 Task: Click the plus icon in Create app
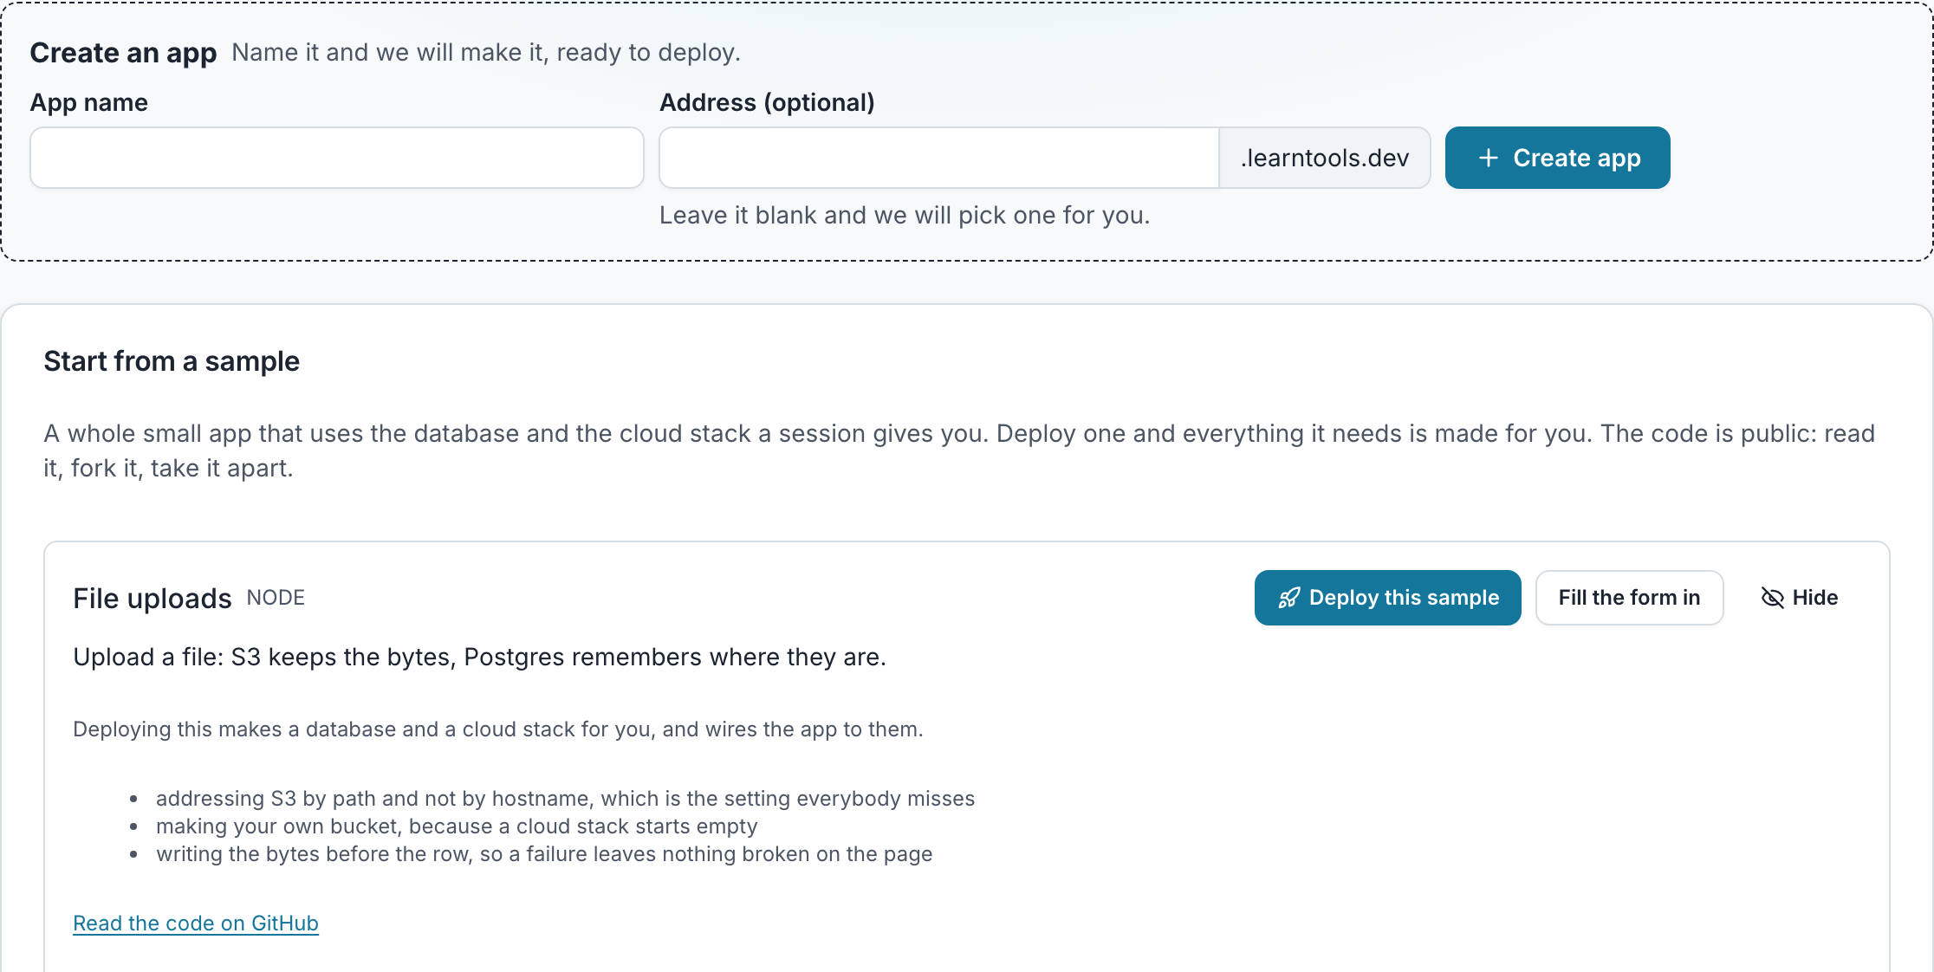pyautogui.click(x=1489, y=158)
